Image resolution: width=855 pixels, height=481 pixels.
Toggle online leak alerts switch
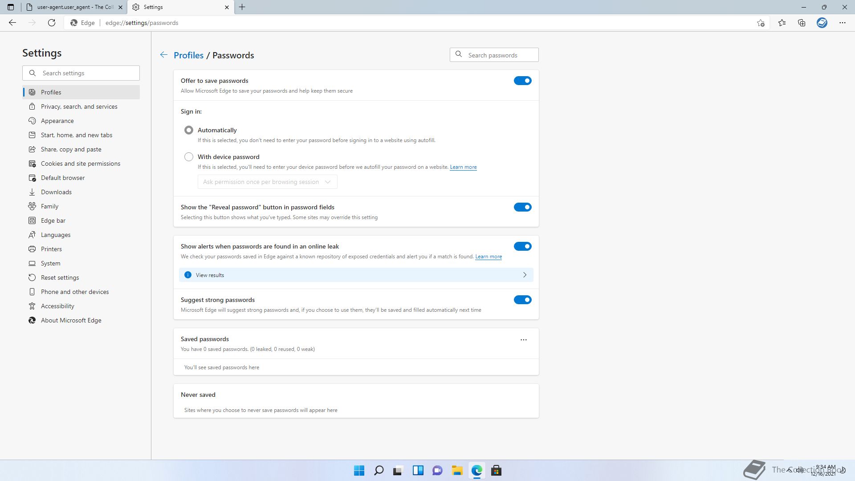click(523, 246)
